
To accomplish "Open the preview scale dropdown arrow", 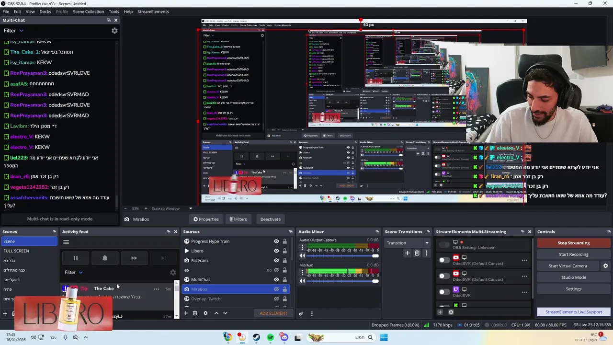I will 190,208.
